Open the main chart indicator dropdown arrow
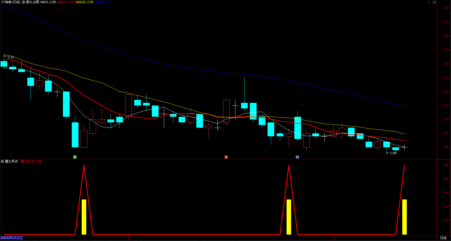The image size is (451, 241). coord(24,2)
